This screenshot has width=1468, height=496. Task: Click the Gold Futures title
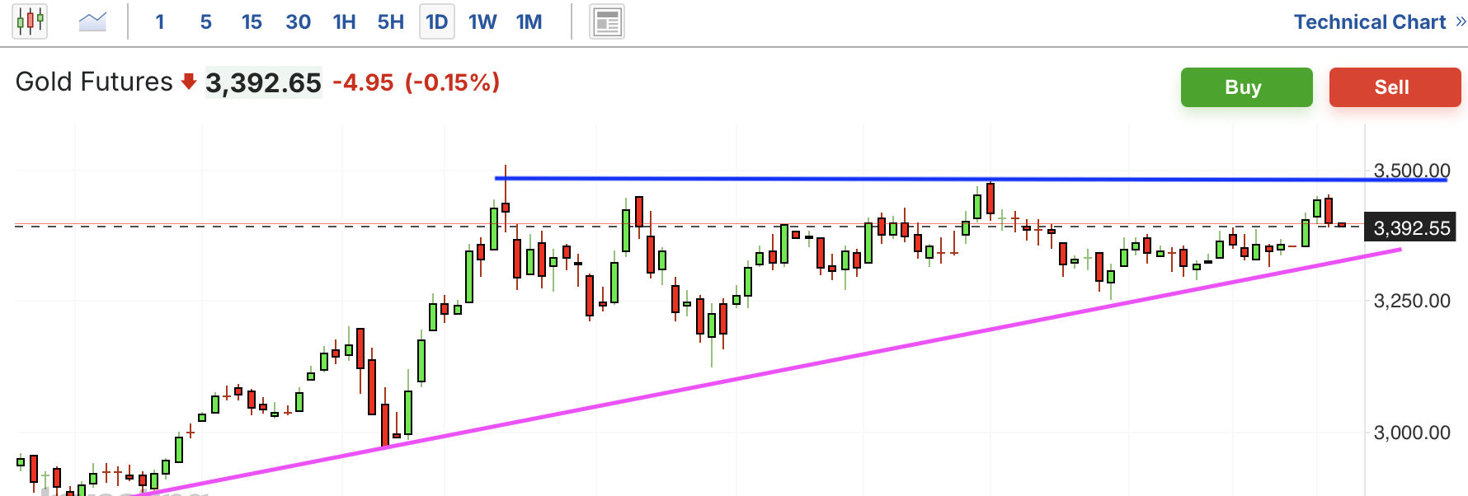click(94, 82)
